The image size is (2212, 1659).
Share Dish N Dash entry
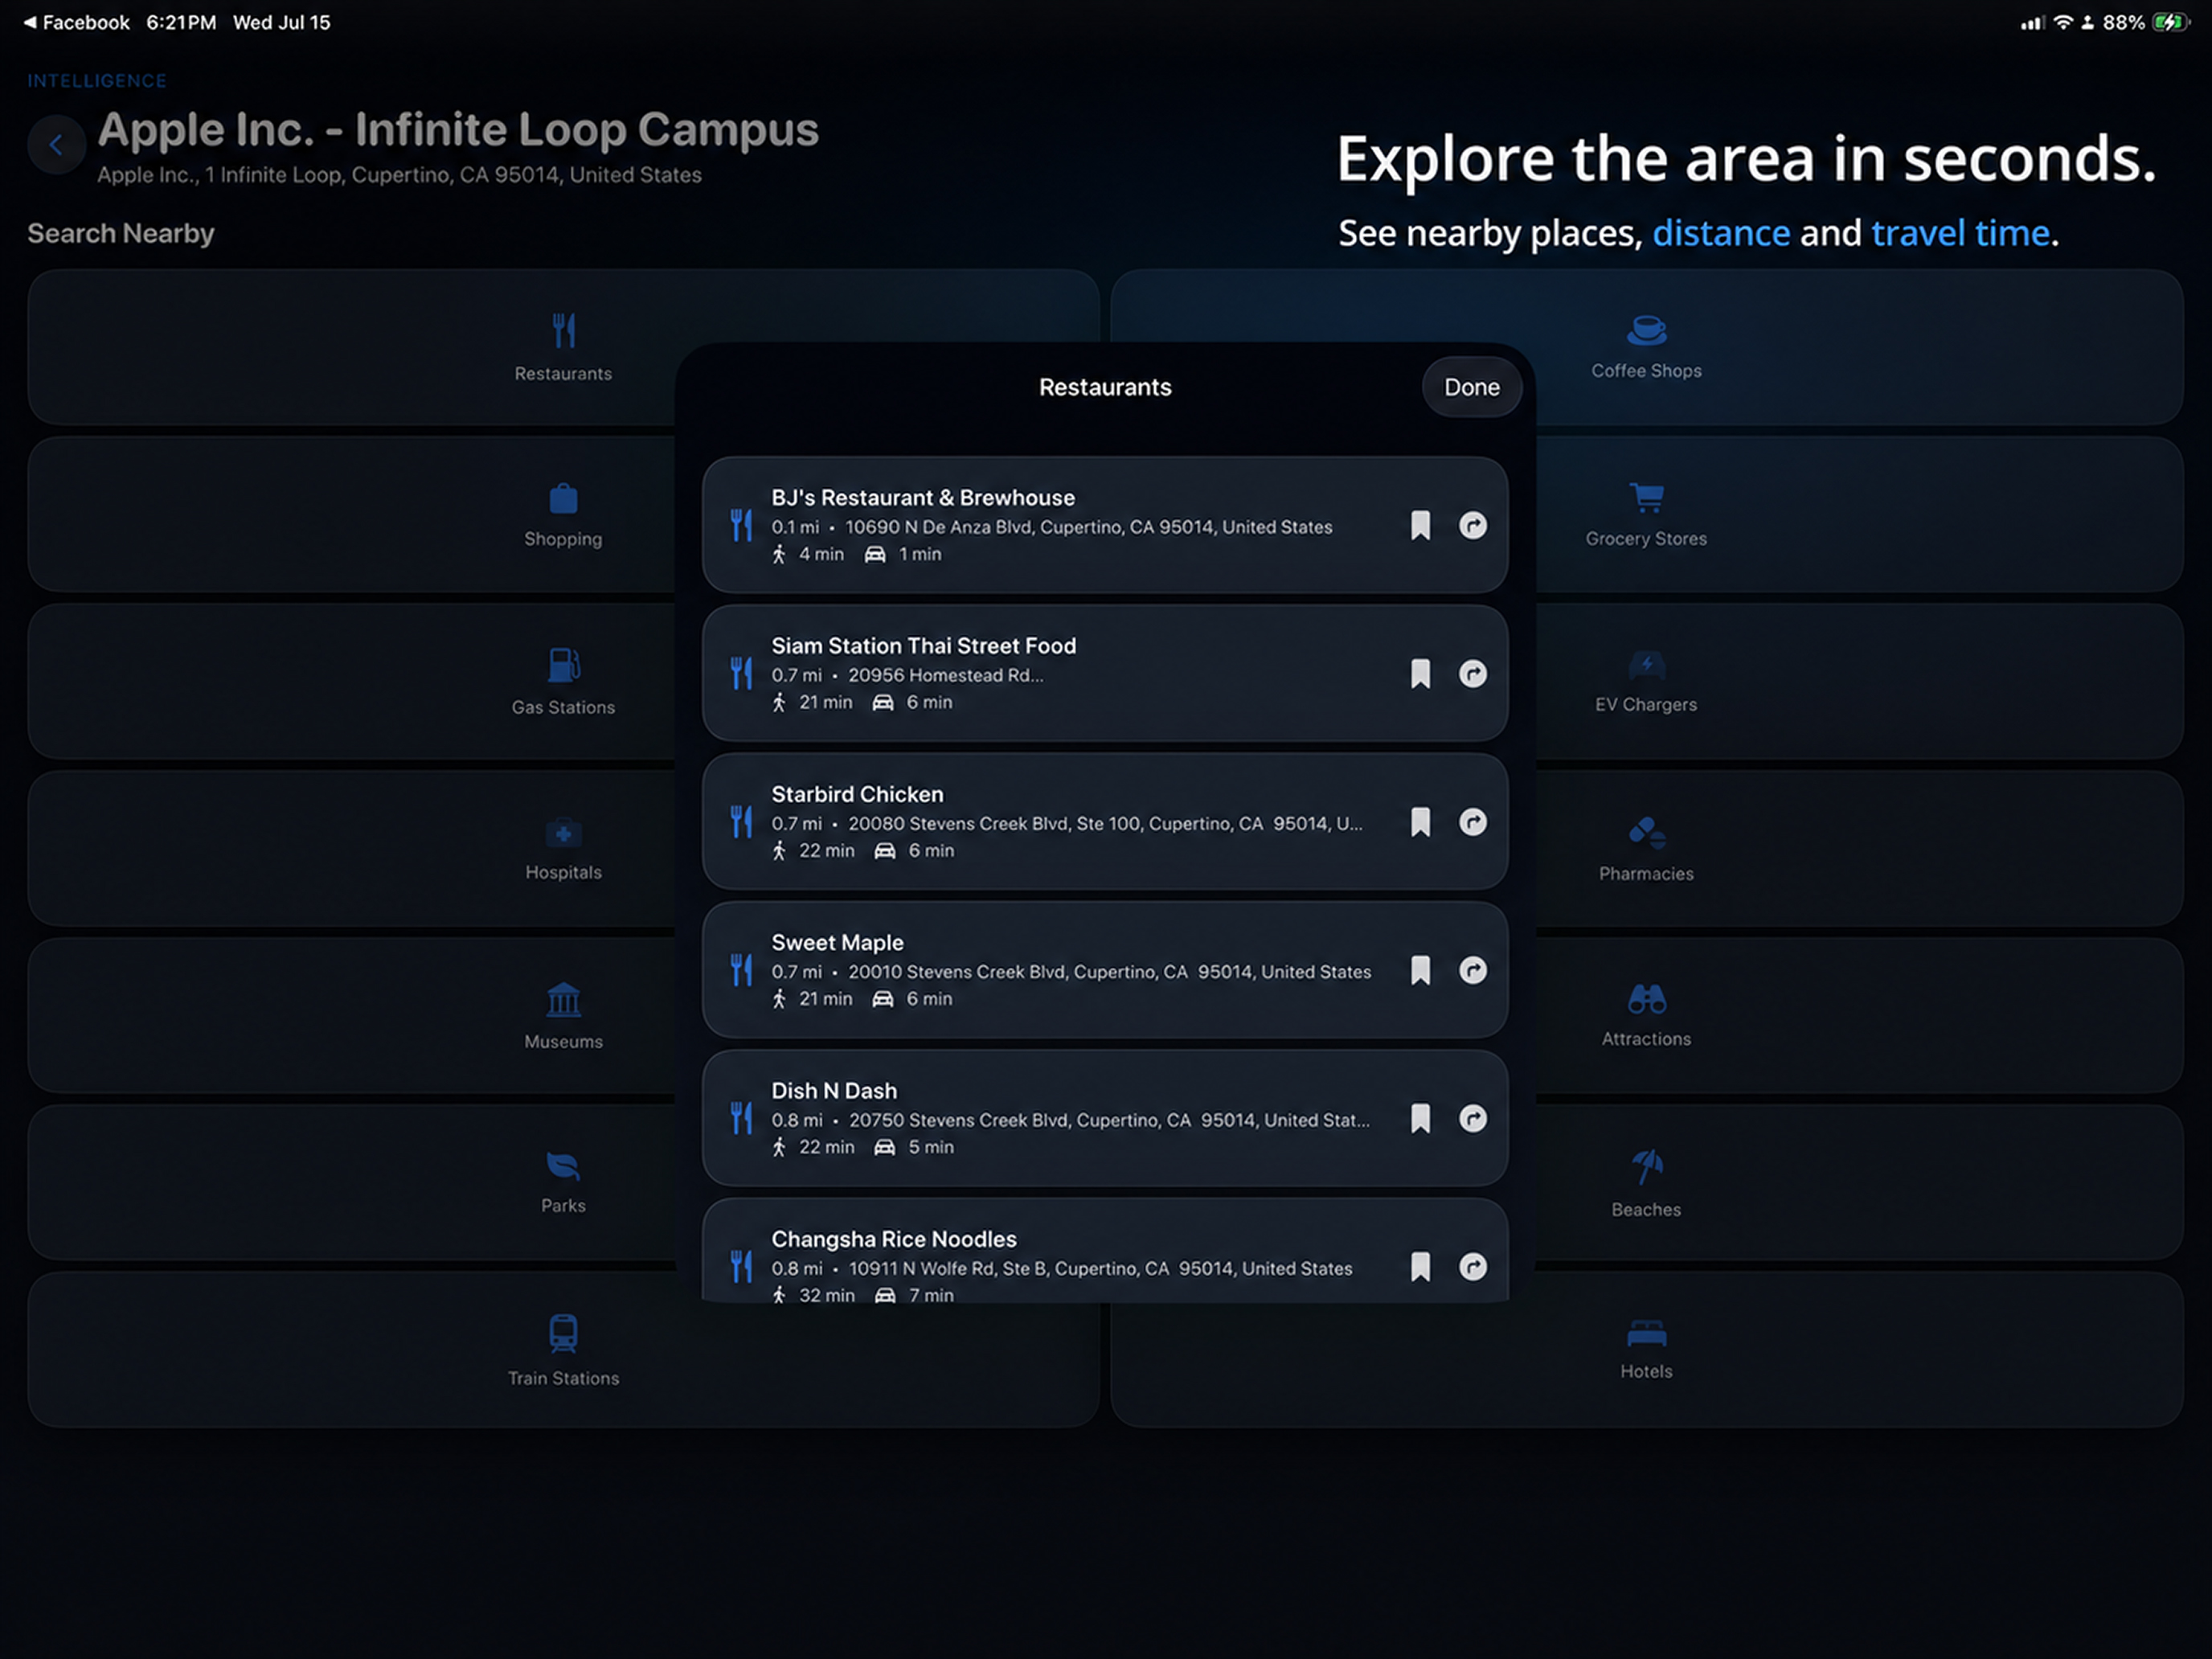pos(1473,1118)
